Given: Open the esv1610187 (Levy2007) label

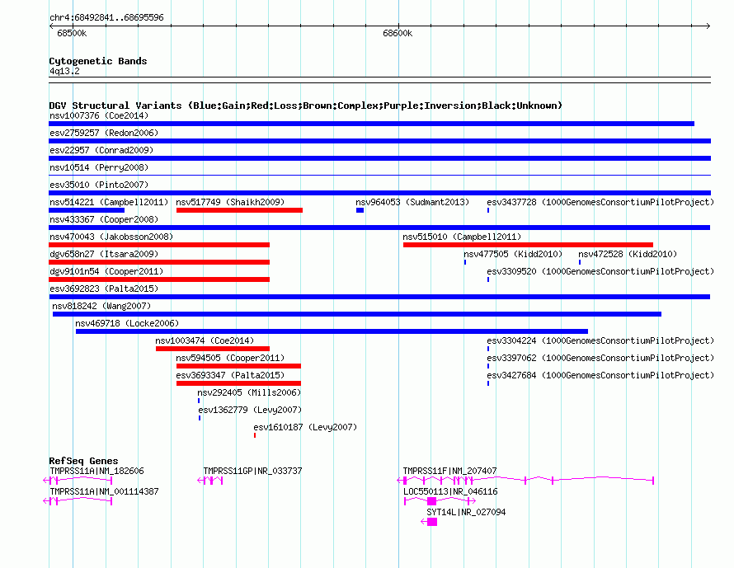Looking at the screenshot, I should 305,427.
